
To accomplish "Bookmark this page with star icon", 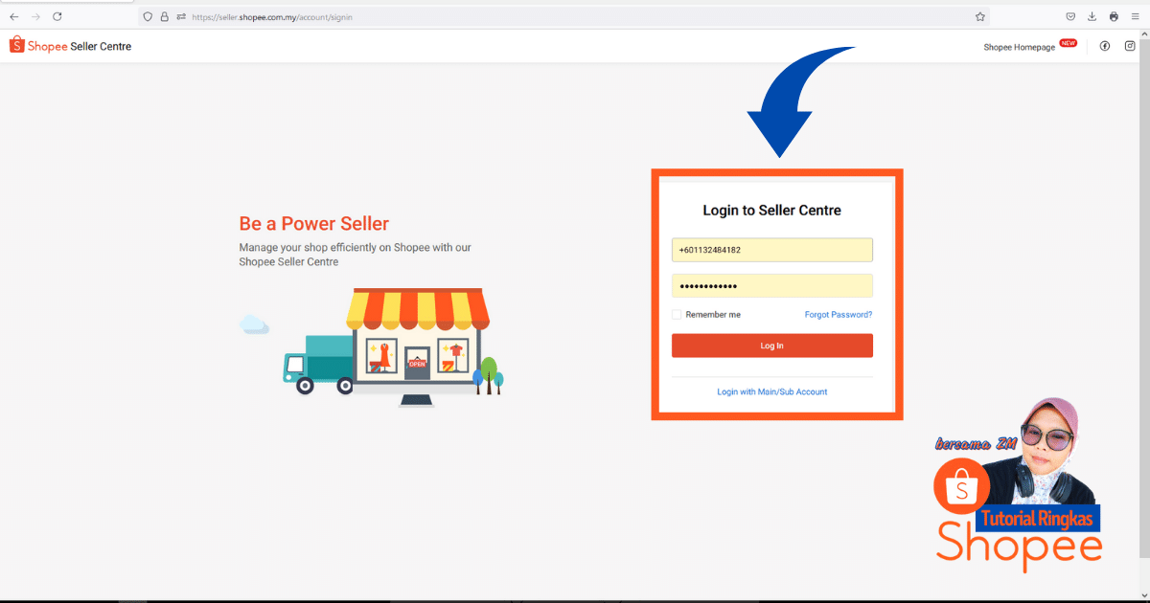I will [980, 16].
